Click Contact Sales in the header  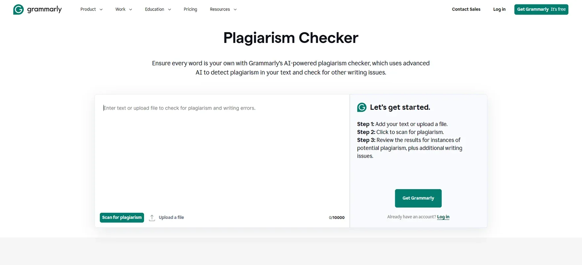[x=466, y=9]
